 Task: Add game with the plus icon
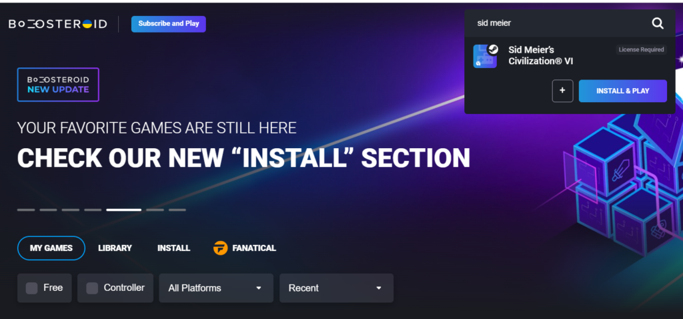(562, 91)
